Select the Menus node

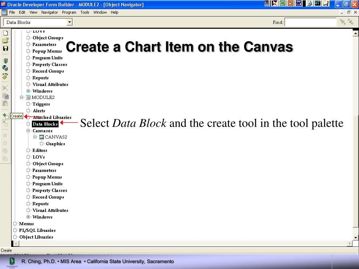(x=27, y=223)
